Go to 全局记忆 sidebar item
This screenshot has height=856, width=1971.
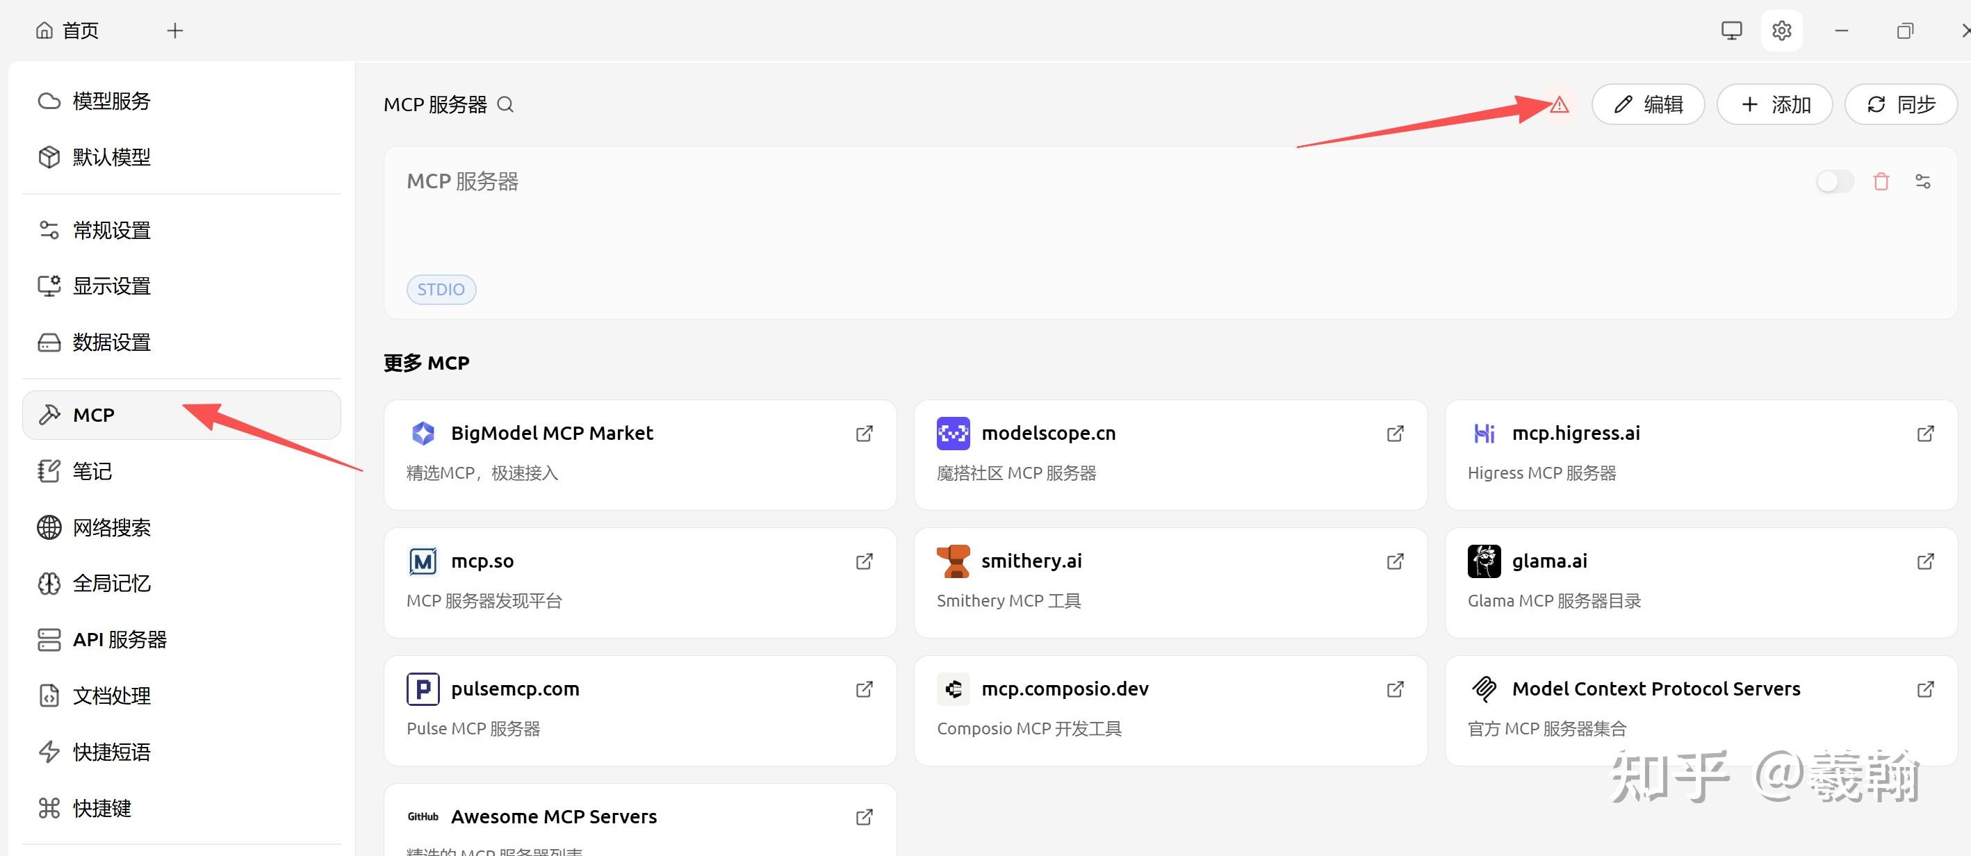coord(111,584)
